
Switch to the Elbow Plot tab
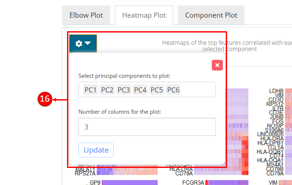(x=88, y=15)
